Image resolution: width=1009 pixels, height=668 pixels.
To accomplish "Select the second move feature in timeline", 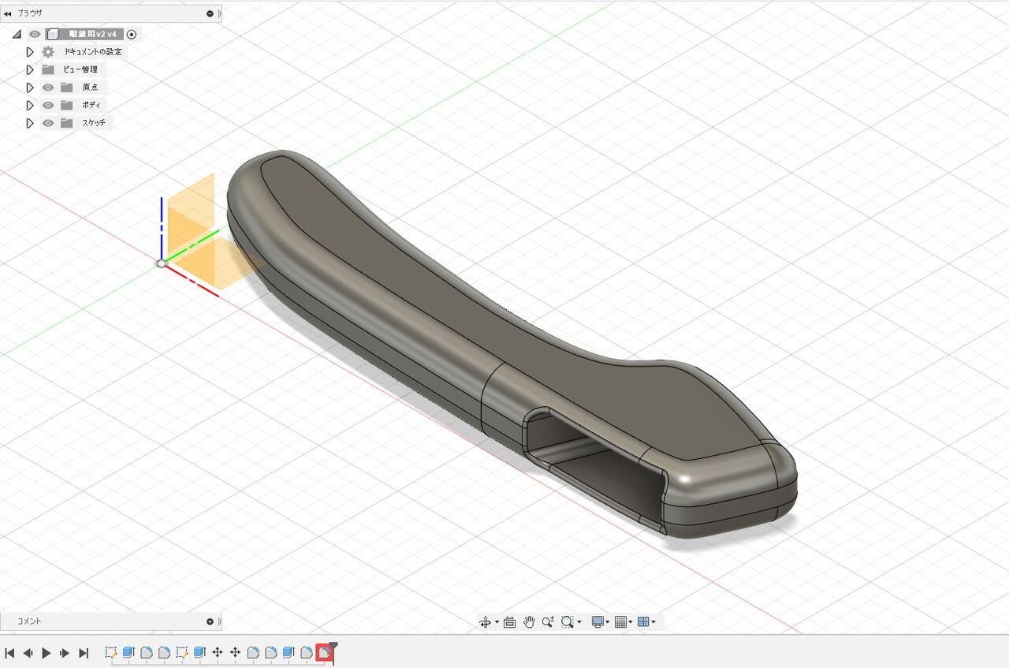I will [x=235, y=653].
